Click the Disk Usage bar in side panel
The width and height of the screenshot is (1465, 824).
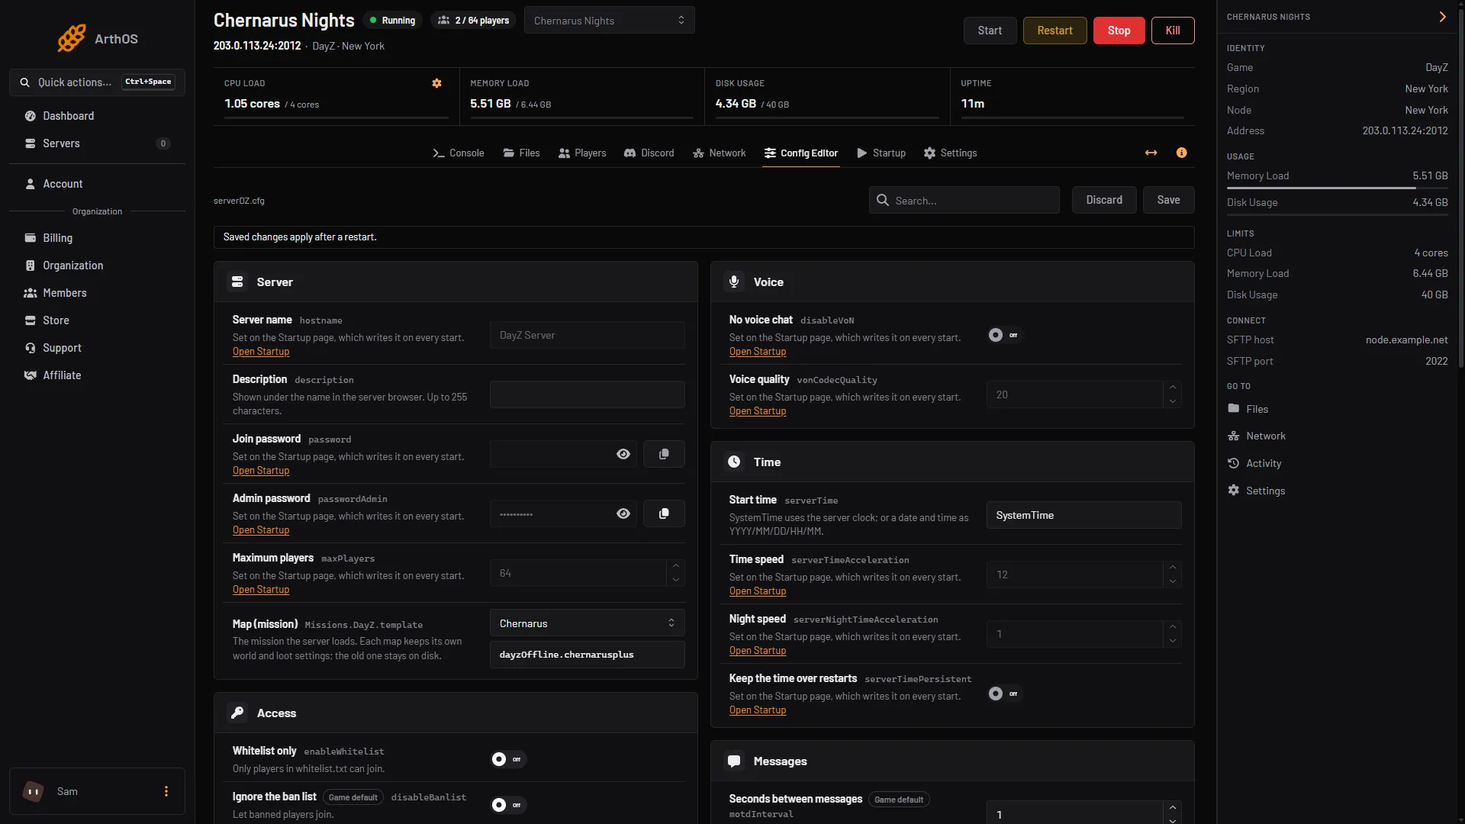[x=1337, y=214]
